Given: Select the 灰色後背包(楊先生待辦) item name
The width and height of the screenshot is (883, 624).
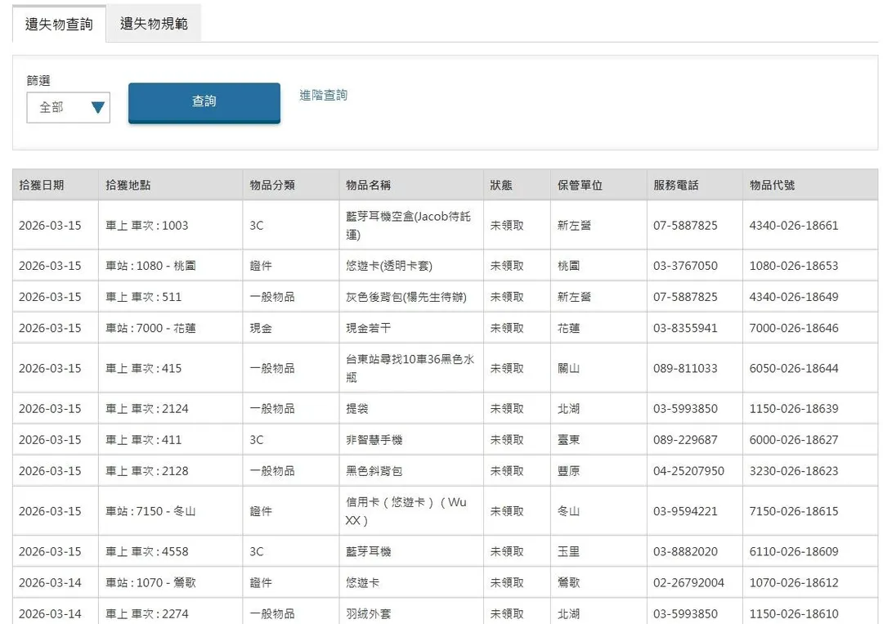Looking at the screenshot, I should point(406,297).
